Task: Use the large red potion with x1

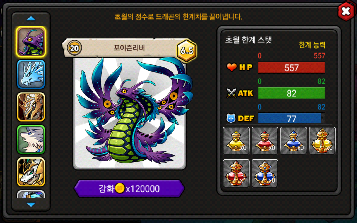Action: click(x=236, y=173)
